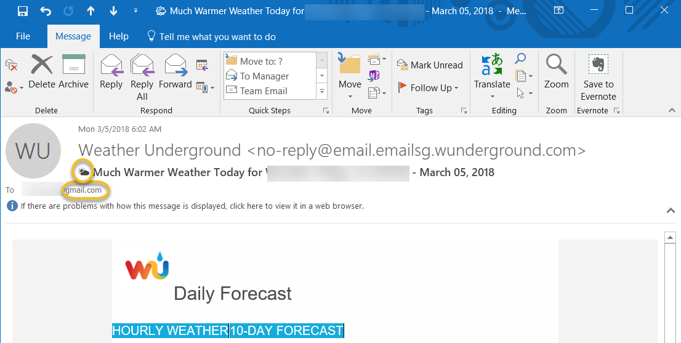Open the File menu tab
The height and width of the screenshot is (343, 681).
pyautogui.click(x=23, y=36)
